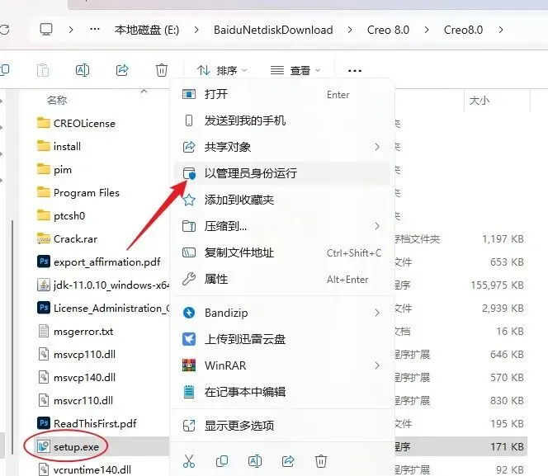Click the Xunlei cloud bird icon

point(189,339)
